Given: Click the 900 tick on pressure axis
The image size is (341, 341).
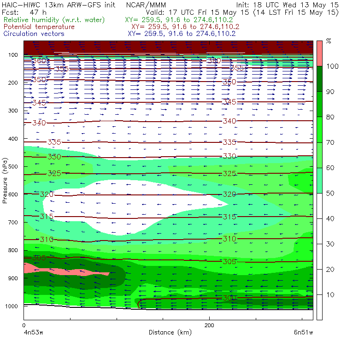Looking at the screenshot, I should tap(13, 278).
